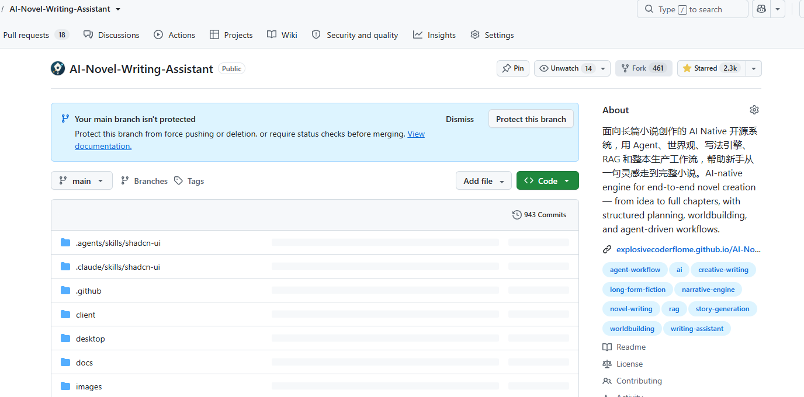The image size is (804, 397).
Task: Click the people icon beside Contributing
Action: tap(607, 381)
